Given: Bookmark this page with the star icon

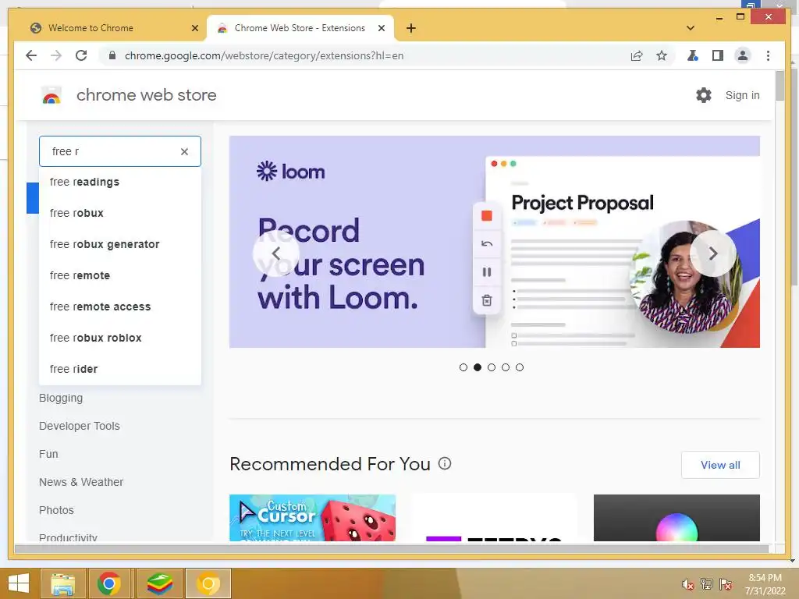Looking at the screenshot, I should tap(662, 55).
